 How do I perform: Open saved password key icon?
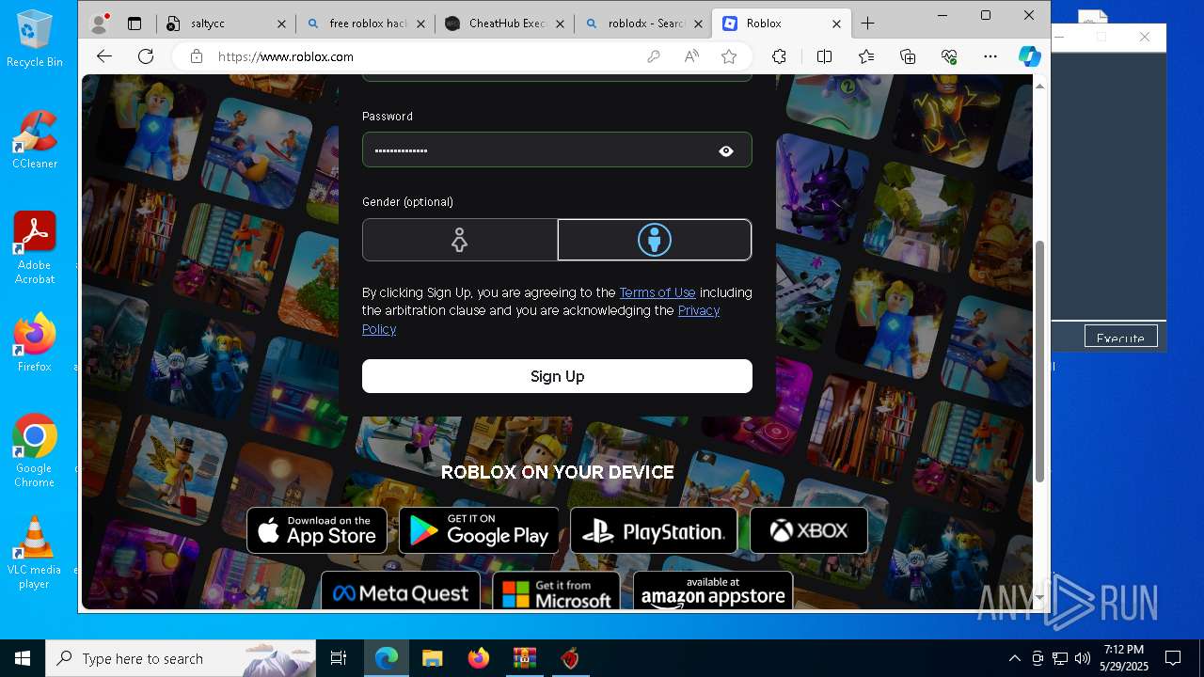pyautogui.click(x=654, y=56)
